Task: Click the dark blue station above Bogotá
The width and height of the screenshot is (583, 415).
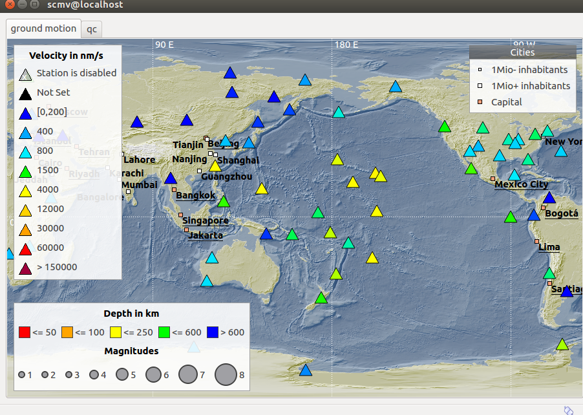Action: 549,197
